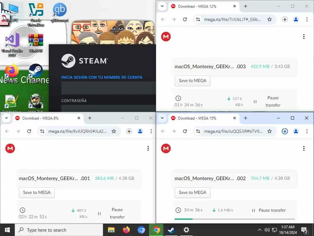Pause transfer of the .003 file
Screen dimensions: 314x236
coord(267,101)
